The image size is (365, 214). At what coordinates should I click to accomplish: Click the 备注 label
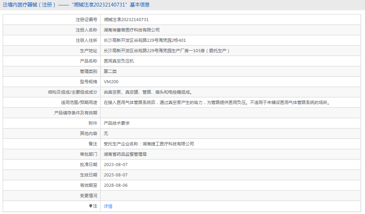93,144
